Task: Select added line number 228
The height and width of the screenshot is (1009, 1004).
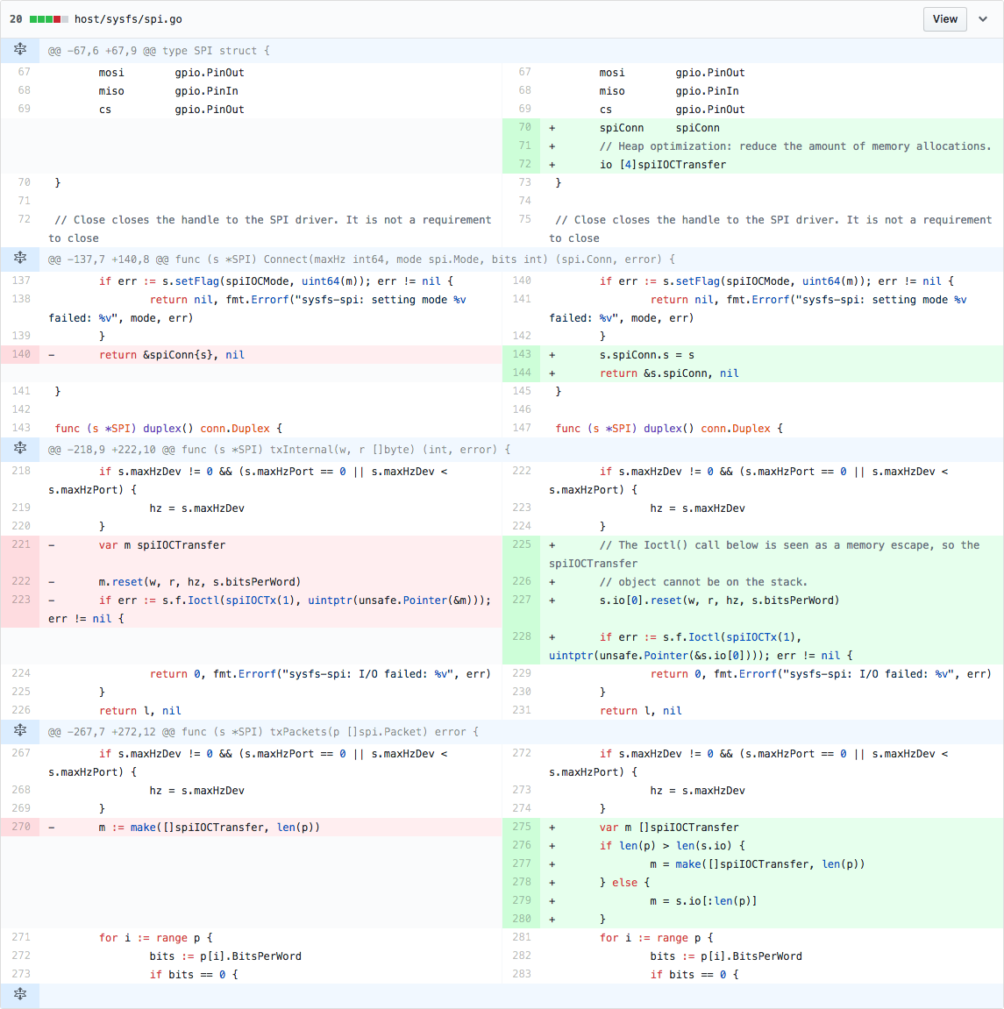Action: 522,636
